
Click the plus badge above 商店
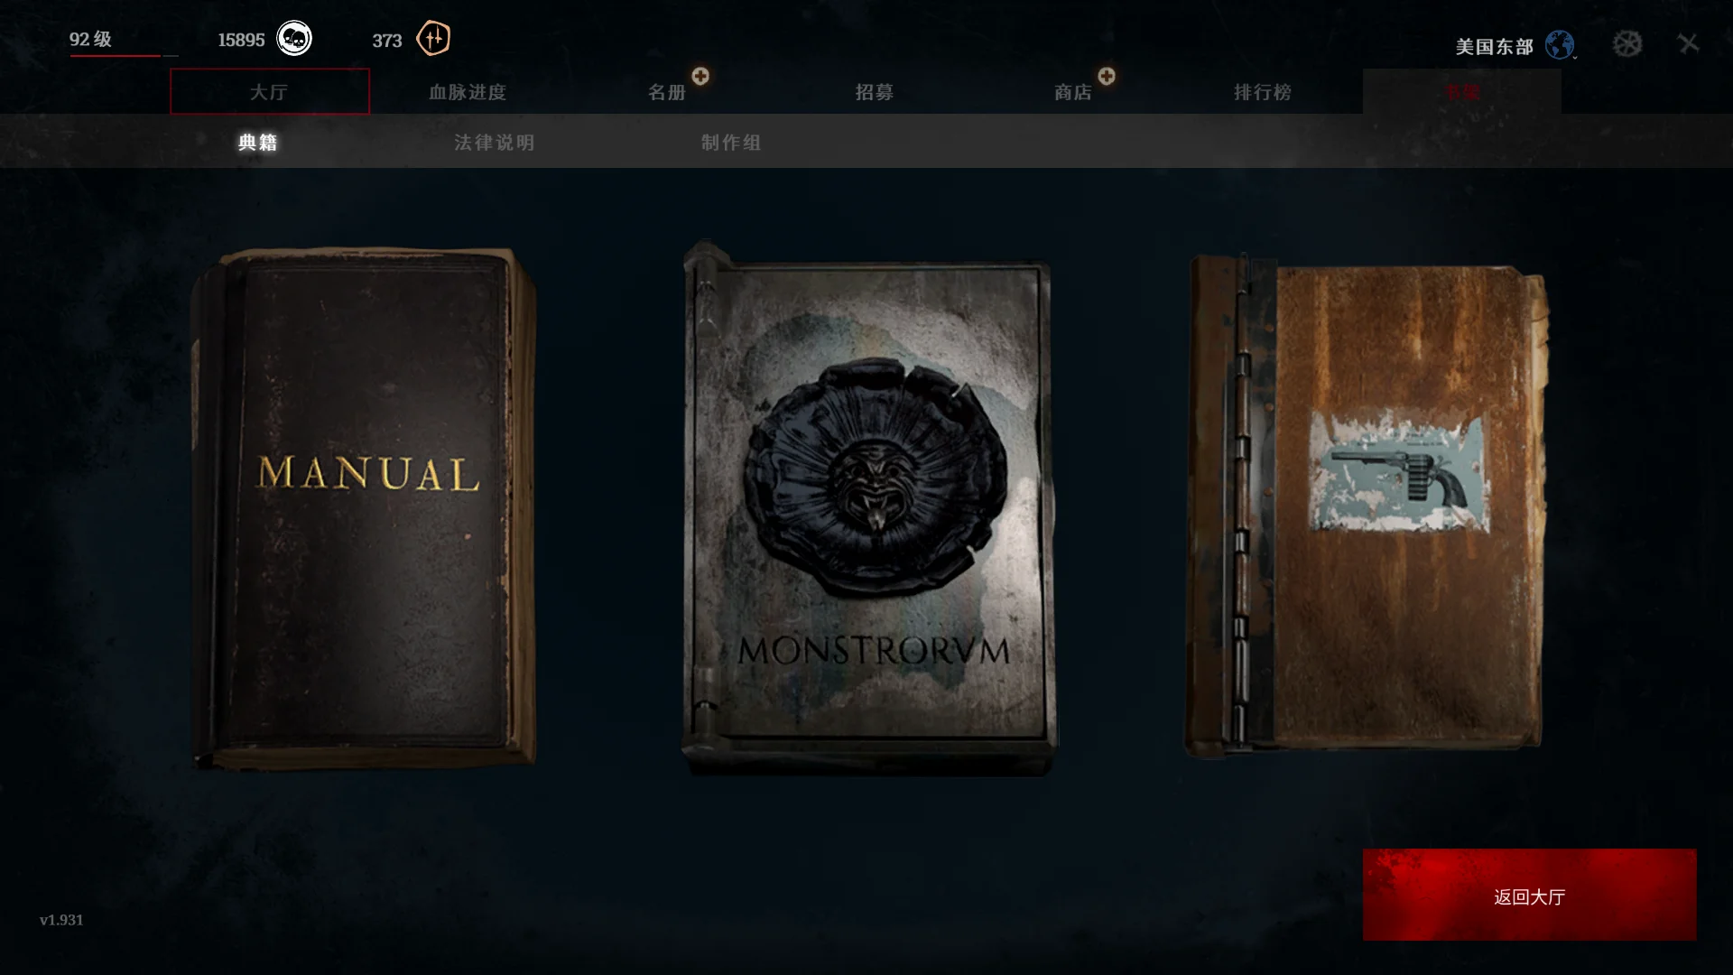tap(1107, 76)
